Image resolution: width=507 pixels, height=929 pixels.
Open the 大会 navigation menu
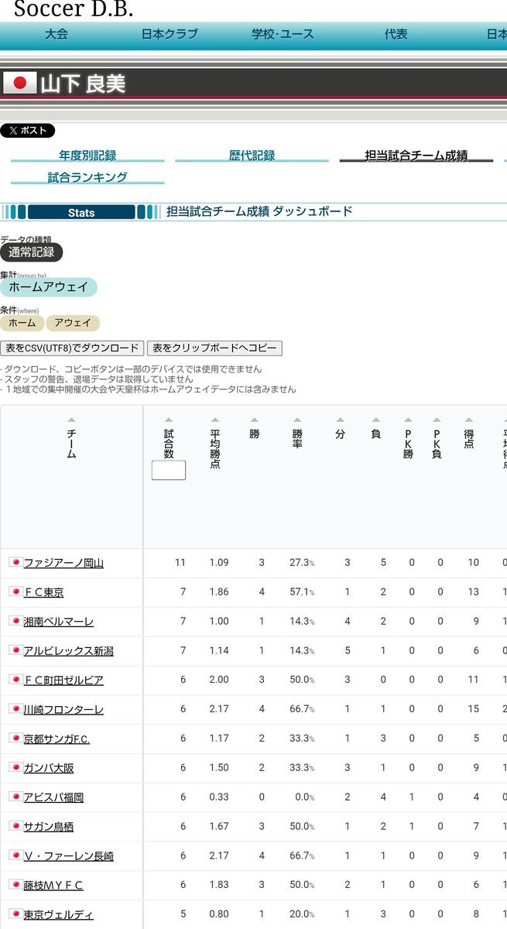[x=57, y=34]
